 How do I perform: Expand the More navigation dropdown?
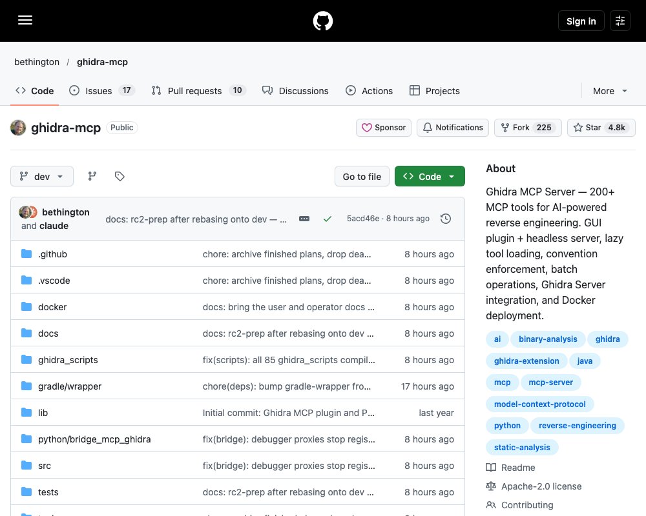tap(610, 91)
